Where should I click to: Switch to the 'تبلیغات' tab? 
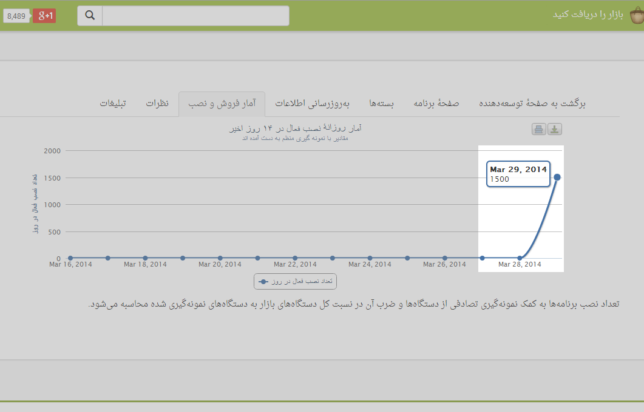click(113, 104)
